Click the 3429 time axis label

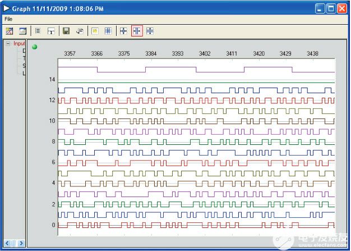(285, 53)
